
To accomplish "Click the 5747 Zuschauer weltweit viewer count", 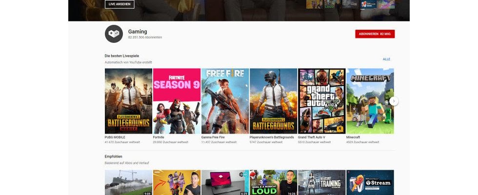I will 266,142.
